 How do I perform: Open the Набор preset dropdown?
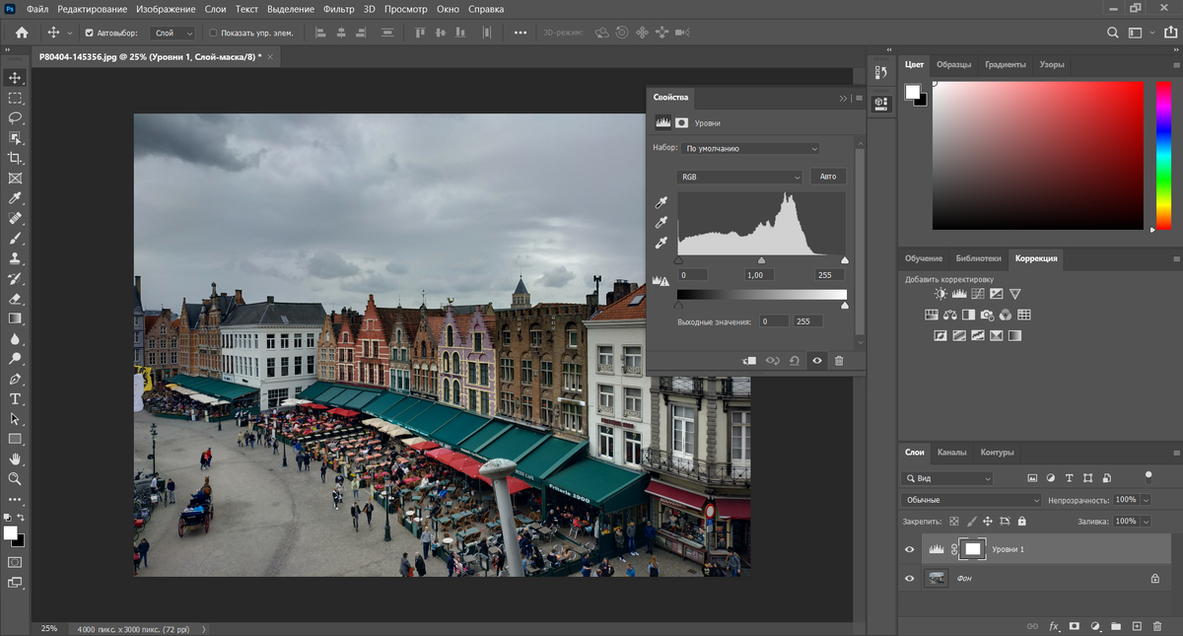coord(751,149)
